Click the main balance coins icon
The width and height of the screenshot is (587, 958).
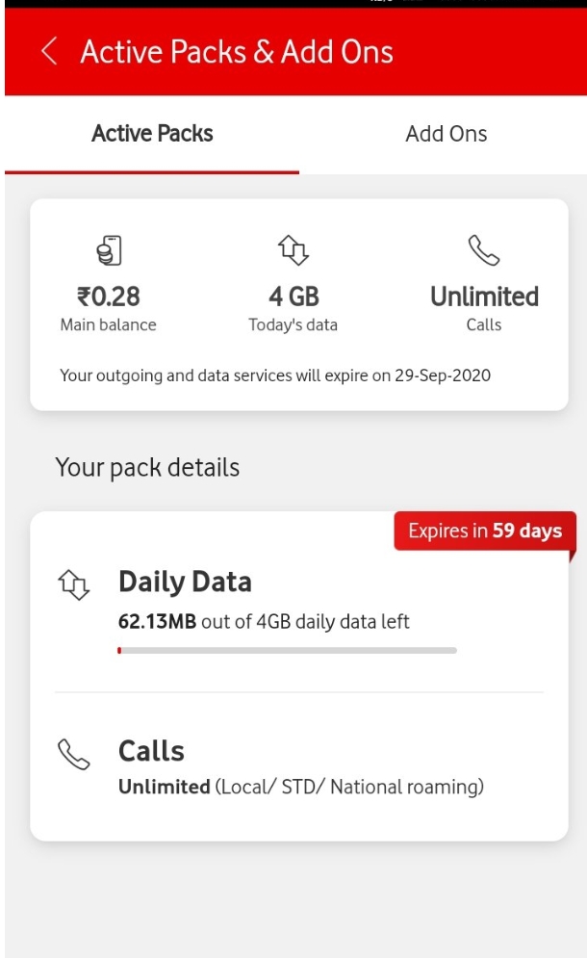coord(109,250)
